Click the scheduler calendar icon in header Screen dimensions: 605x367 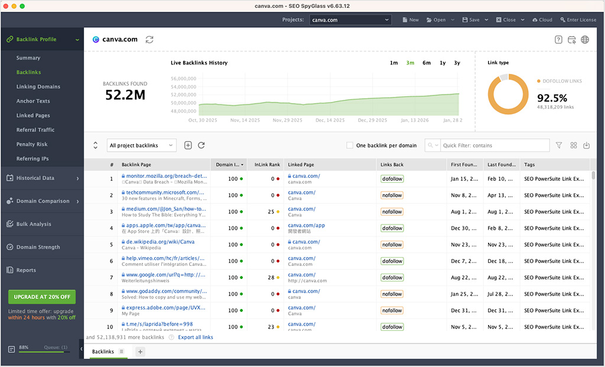[572, 40]
